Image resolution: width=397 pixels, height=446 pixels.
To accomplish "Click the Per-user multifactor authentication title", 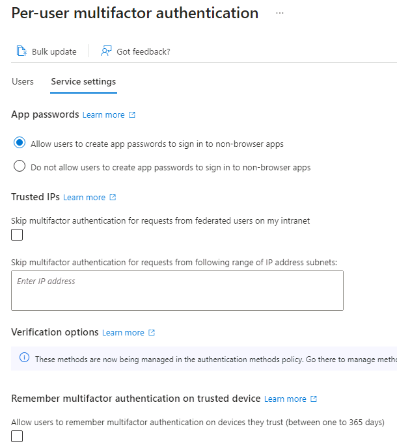I will pyautogui.click(x=135, y=14).
